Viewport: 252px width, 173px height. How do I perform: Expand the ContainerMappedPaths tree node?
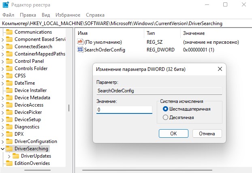coord(3,54)
